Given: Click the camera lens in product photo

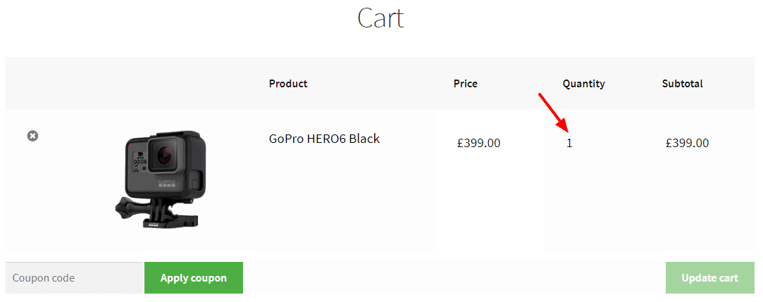Looking at the screenshot, I should tap(163, 155).
